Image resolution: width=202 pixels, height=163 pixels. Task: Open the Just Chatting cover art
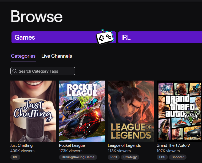click(33, 111)
